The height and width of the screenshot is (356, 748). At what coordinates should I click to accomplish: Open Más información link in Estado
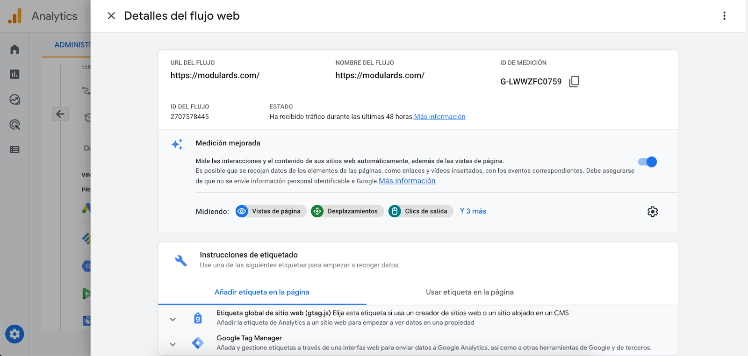439,117
